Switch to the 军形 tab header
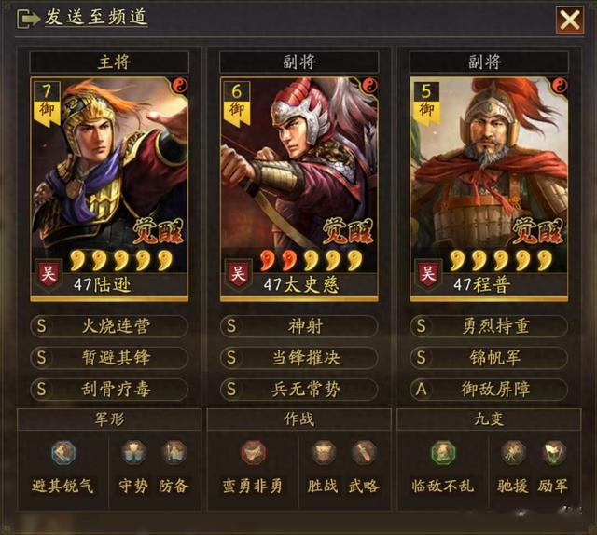This screenshot has height=535, width=597. tap(109, 419)
